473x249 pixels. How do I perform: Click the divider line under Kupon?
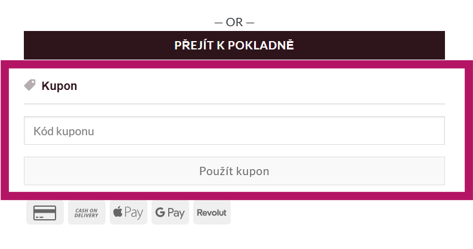click(x=234, y=104)
